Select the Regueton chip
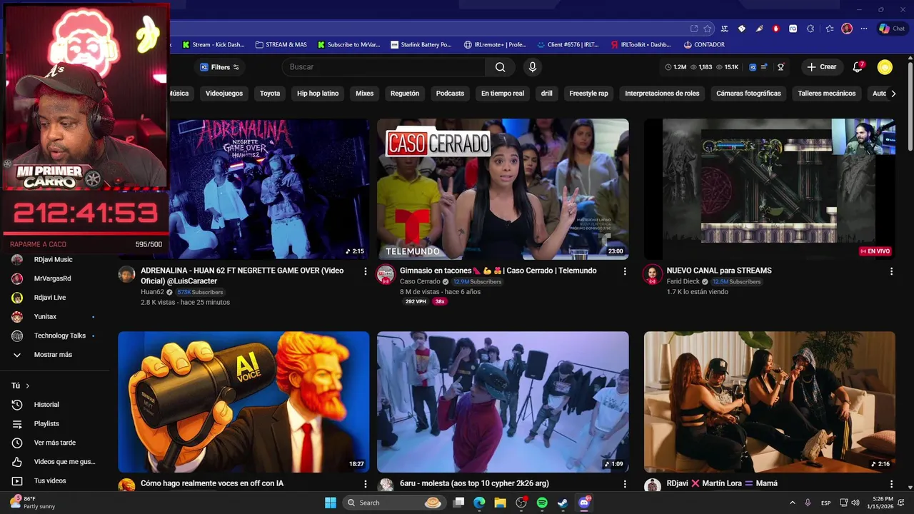Viewport: 914px width, 514px height. coord(405,94)
